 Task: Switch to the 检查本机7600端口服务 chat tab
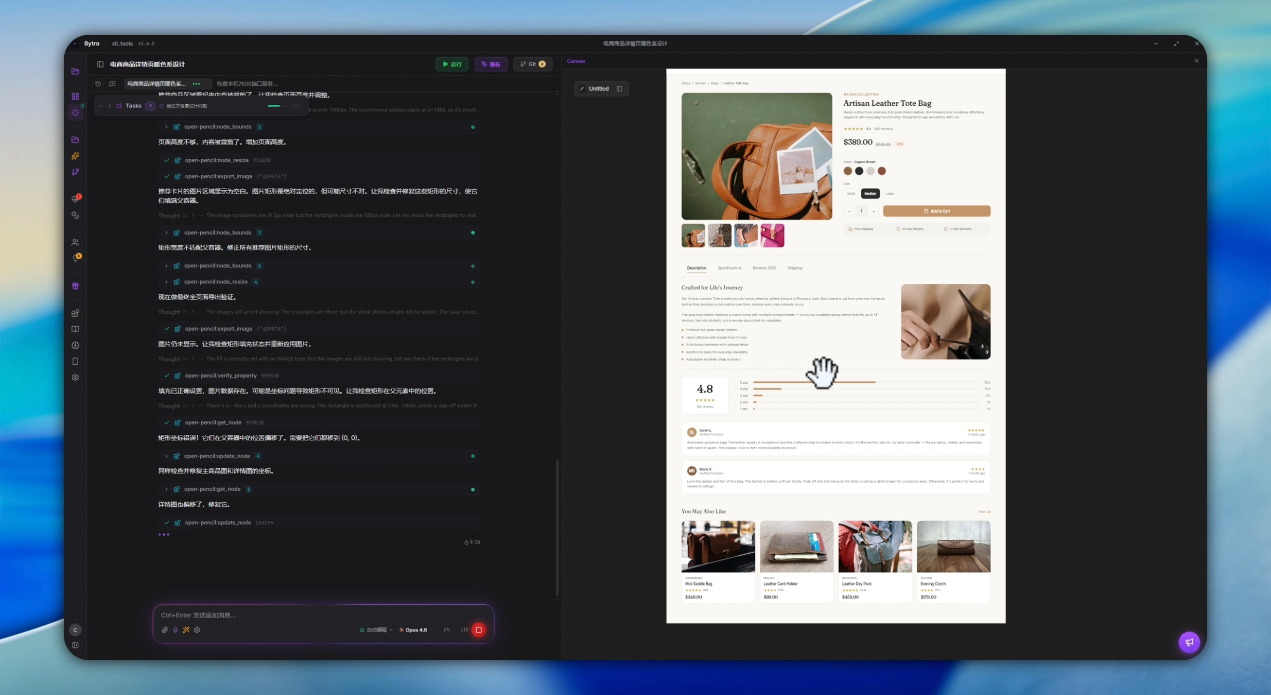(x=247, y=84)
